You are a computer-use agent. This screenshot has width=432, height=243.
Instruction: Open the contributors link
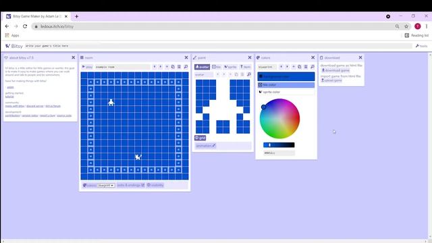12,115
